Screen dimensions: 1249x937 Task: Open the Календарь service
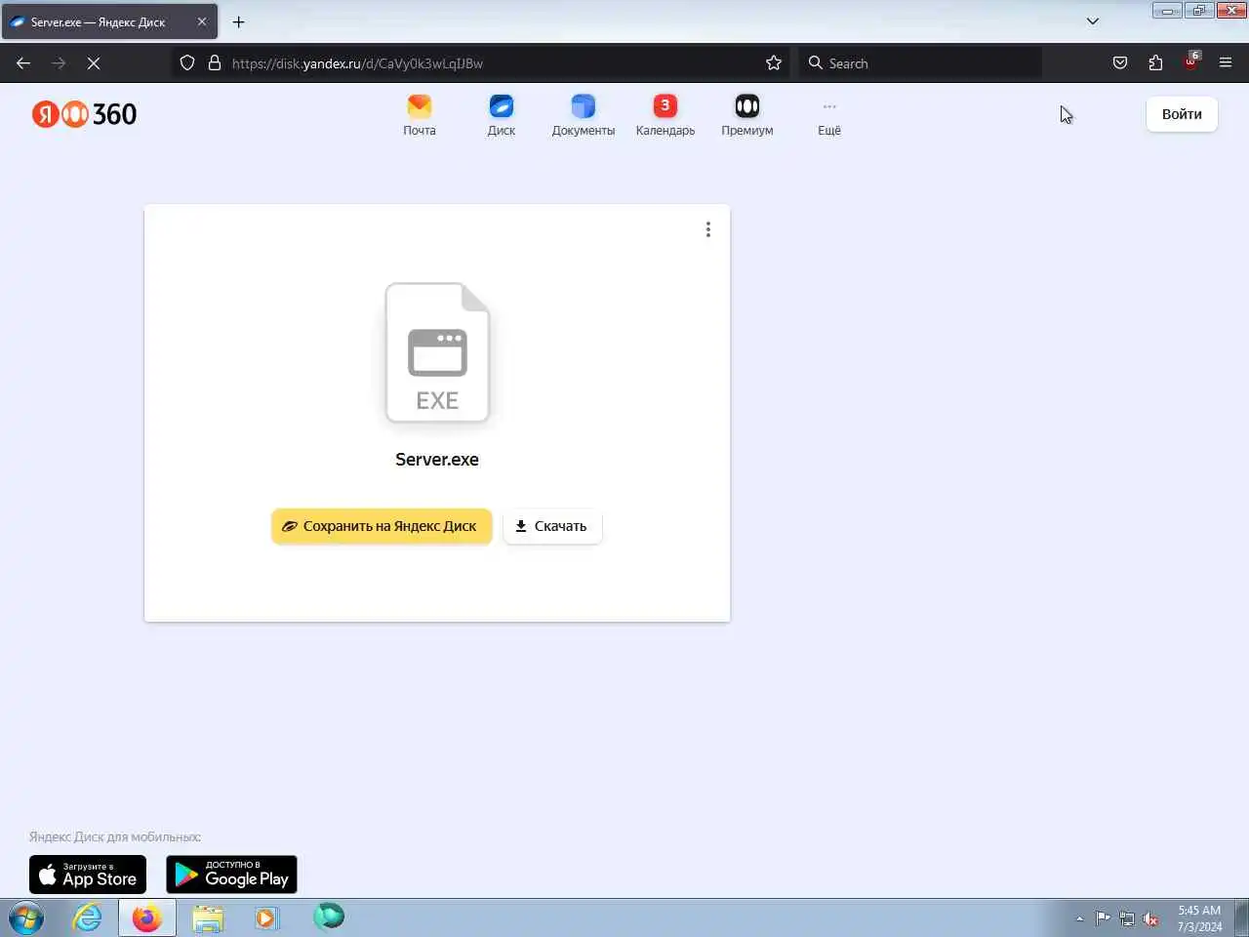665,115
